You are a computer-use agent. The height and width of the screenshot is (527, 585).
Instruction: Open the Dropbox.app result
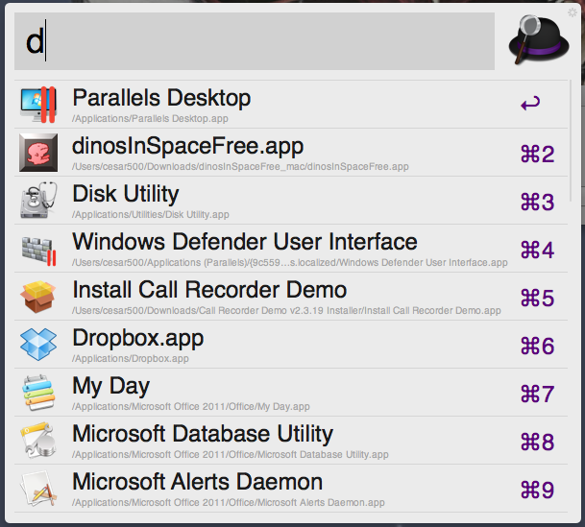coord(291,345)
